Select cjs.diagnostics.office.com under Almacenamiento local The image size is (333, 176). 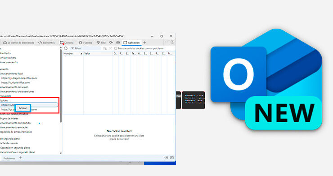point(19,78)
